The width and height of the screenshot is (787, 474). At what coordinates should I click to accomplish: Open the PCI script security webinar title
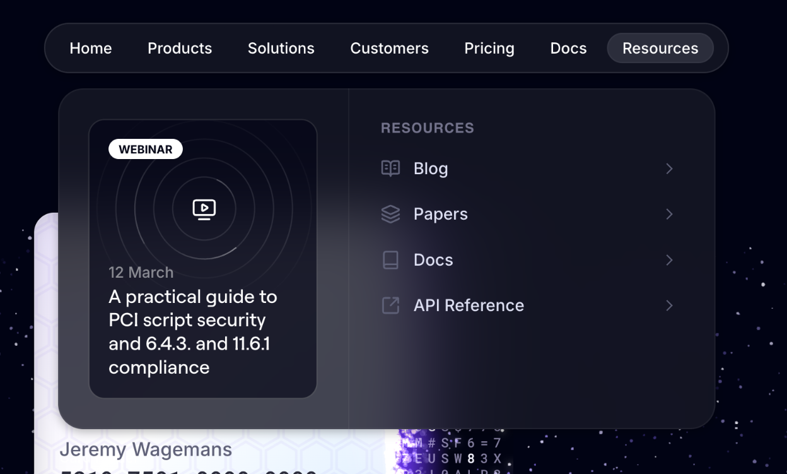[x=193, y=331]
